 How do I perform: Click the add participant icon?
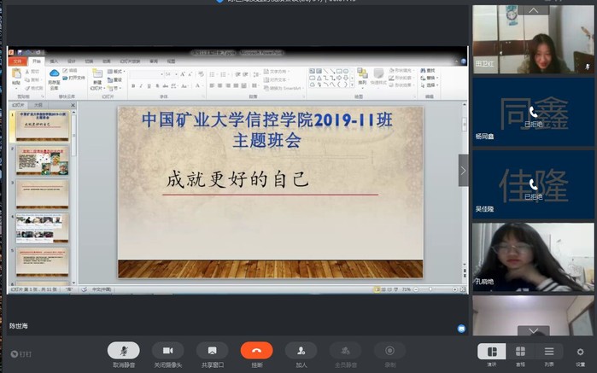[301, 350]
